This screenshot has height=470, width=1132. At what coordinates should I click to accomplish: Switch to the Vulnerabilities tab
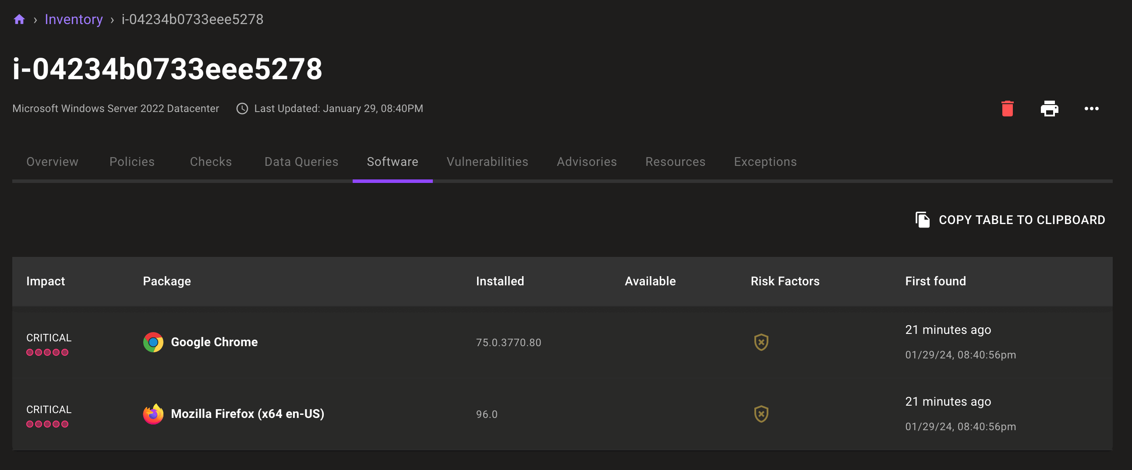487,161
